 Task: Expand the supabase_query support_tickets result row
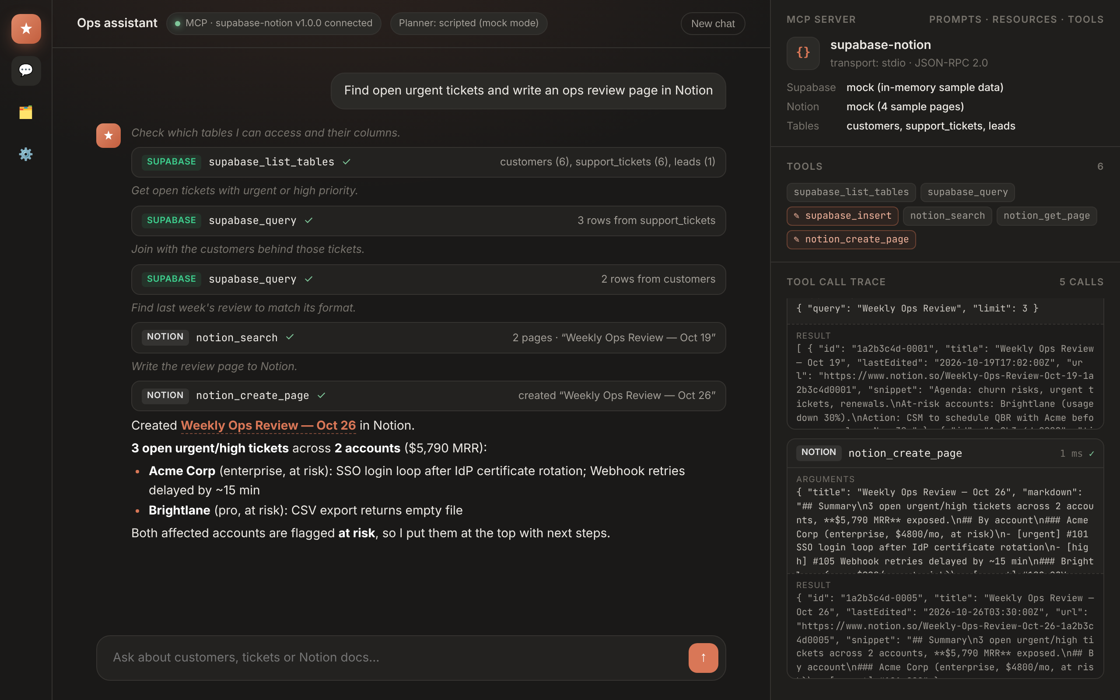[x=428, y=221]
